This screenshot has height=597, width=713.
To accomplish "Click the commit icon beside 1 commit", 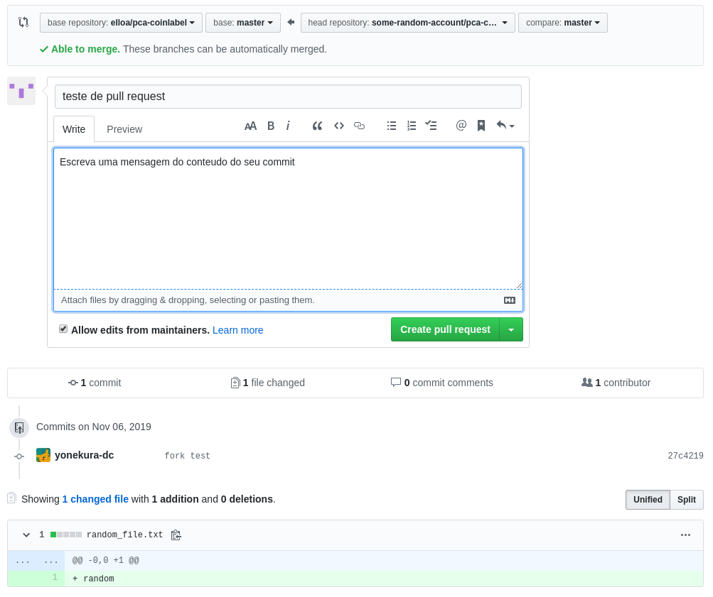I will click(x=73, y=383).
